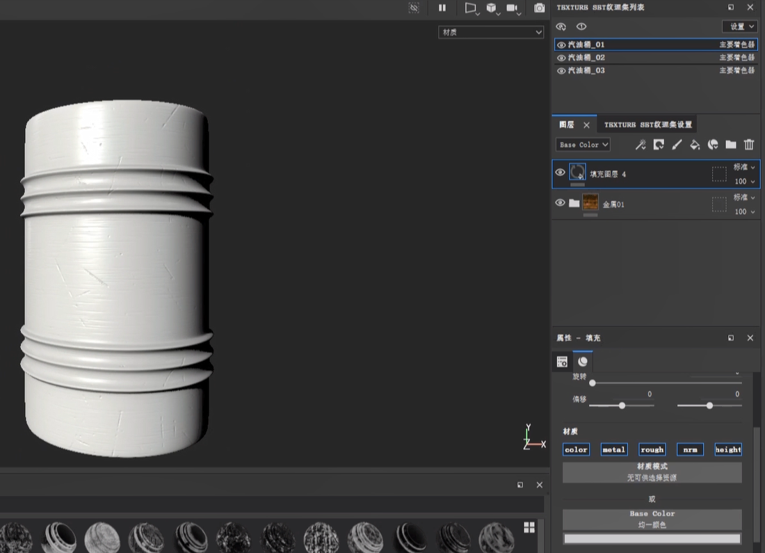The image size is (765, 553).
Task: Open the 设置 dropdown in texture set list
Action: click(x=739, y=26)
